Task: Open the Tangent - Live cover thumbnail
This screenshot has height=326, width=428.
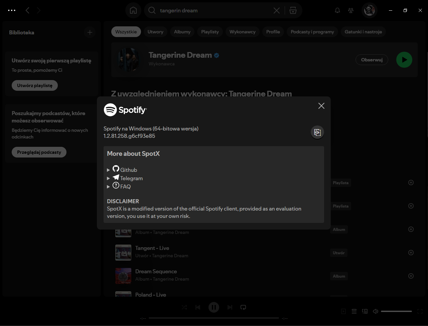Action: [123, 253]
